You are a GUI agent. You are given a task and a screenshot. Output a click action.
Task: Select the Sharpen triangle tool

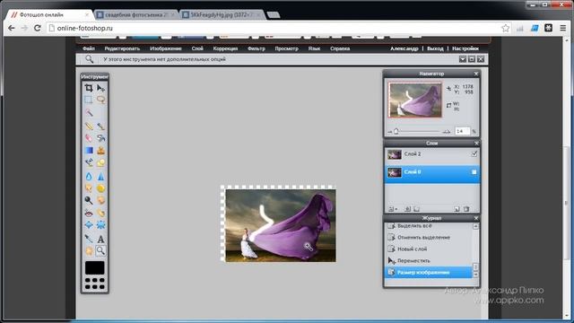point(100,177)
